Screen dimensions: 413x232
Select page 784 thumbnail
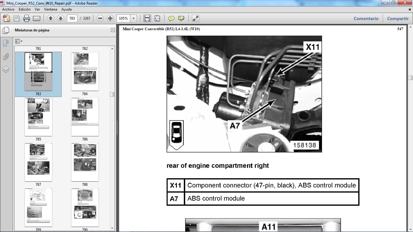[x=85, y=72]
